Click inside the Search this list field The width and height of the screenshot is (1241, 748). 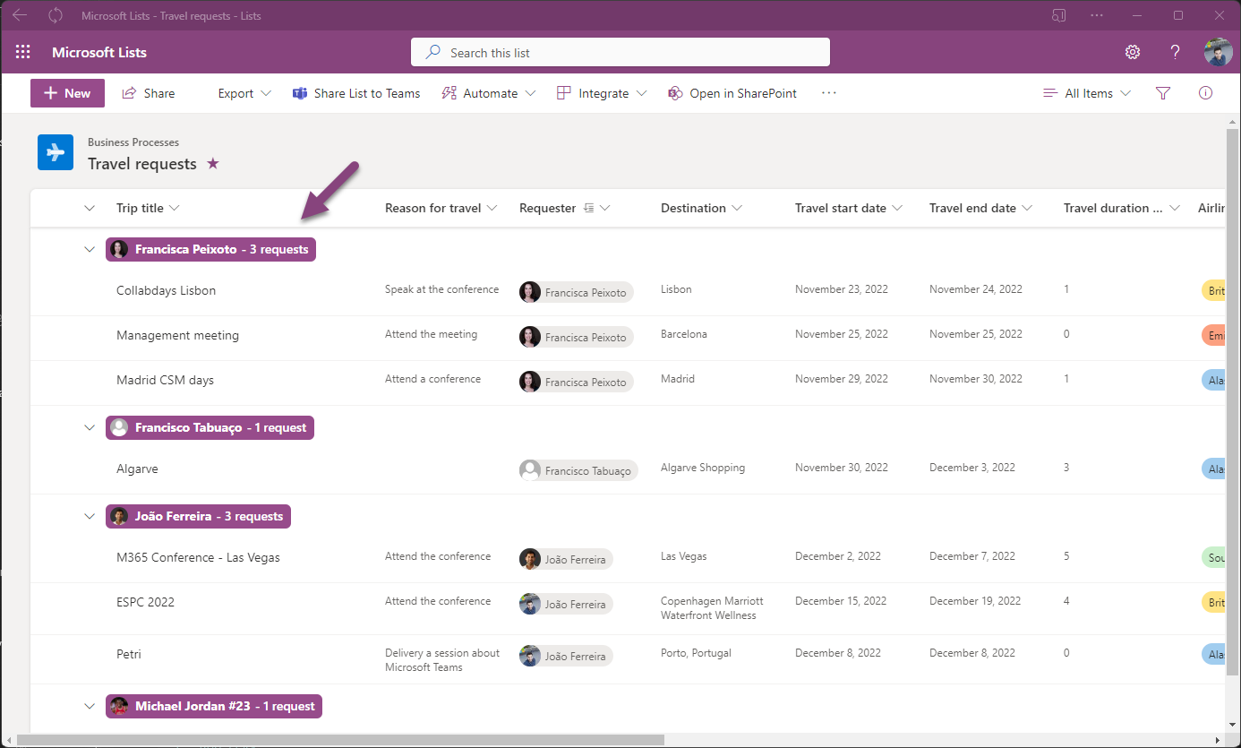[x=620, y=53]
